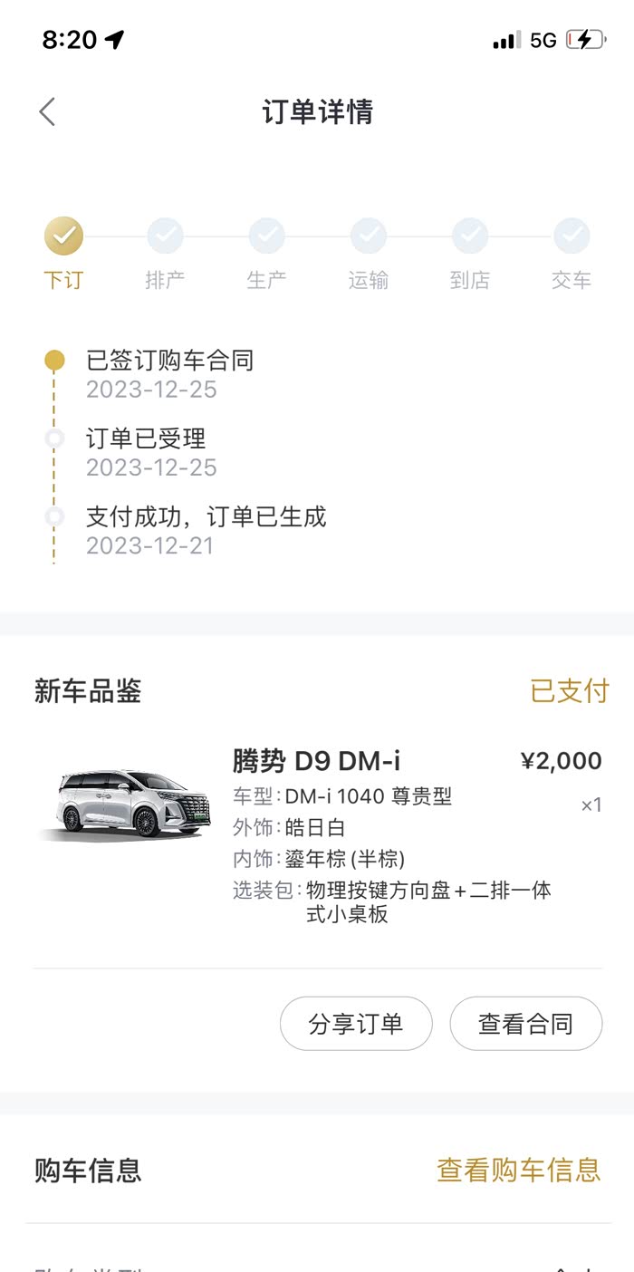Tap the 已支付 status label

tap(570, 691)
